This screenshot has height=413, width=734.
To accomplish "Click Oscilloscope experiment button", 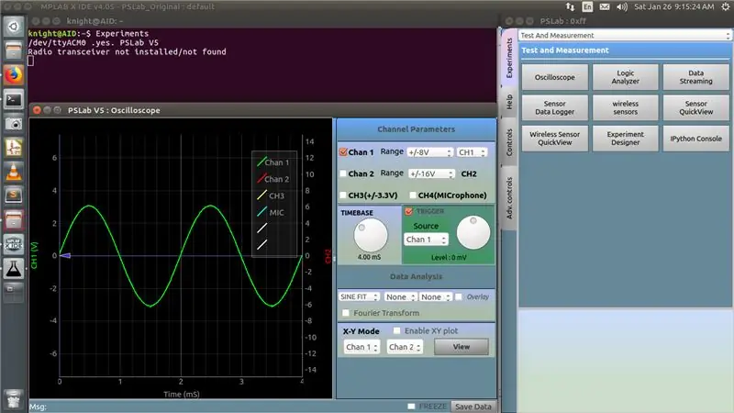I will [555, 77].
